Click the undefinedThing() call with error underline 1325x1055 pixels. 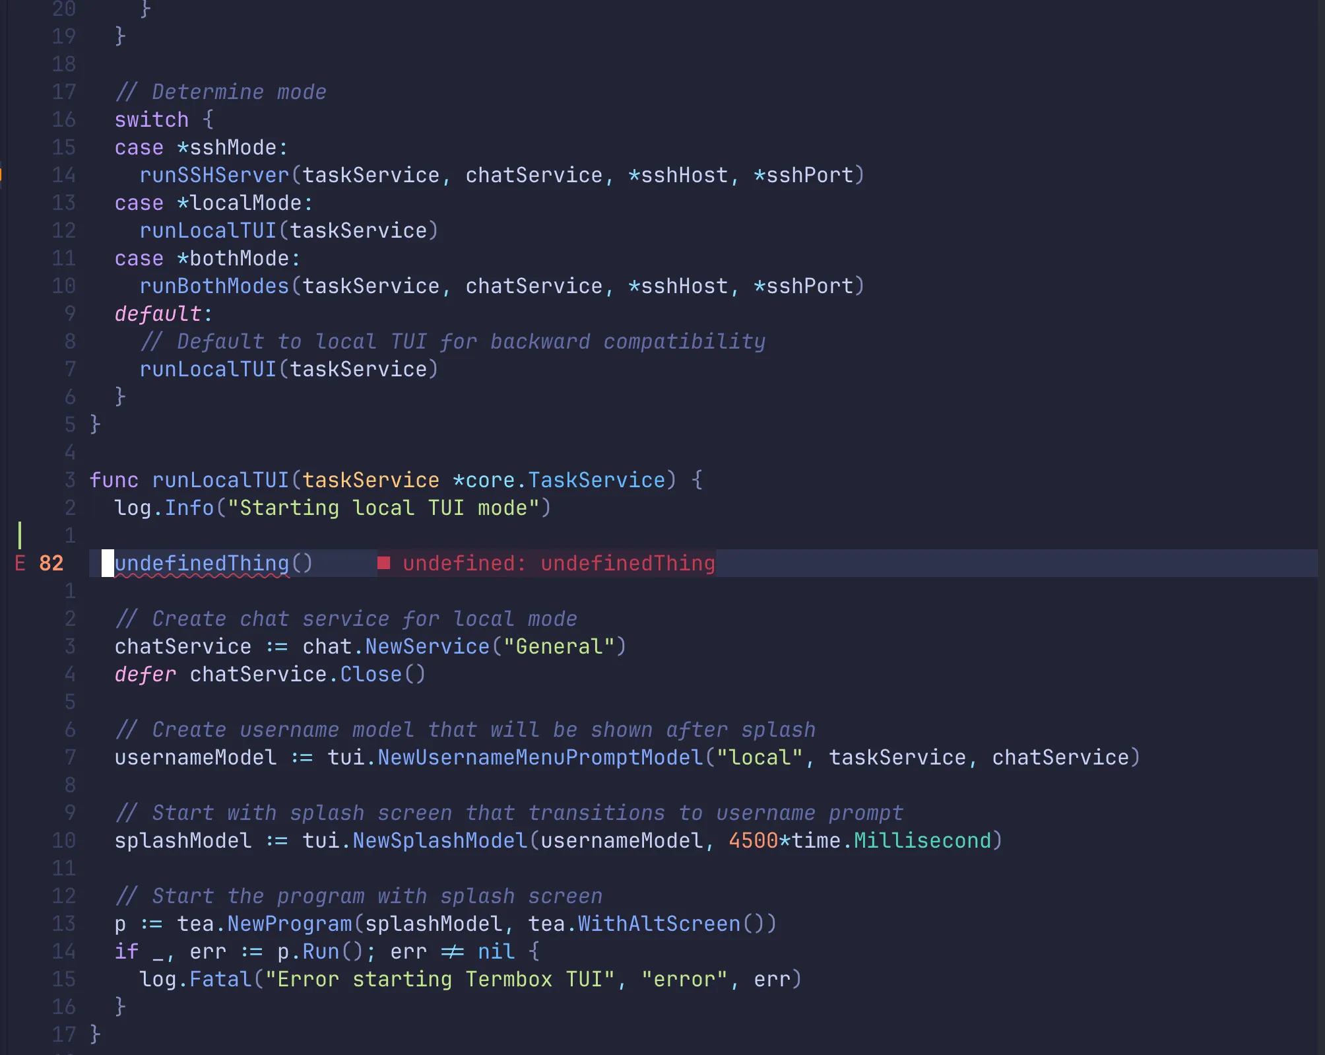click(213, 563)
